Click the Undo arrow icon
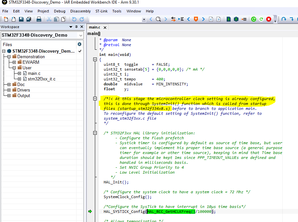298x222 pixels. click(74, 19)
